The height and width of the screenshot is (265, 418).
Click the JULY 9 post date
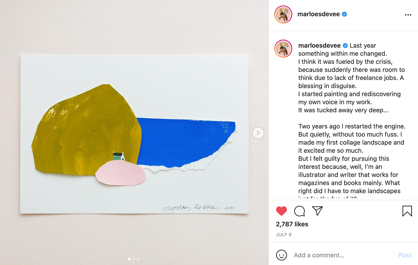tap(284, 235)
